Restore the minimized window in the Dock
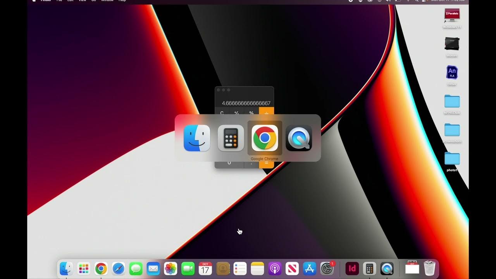The image size is (496, 279). click(x=412, y=268)
